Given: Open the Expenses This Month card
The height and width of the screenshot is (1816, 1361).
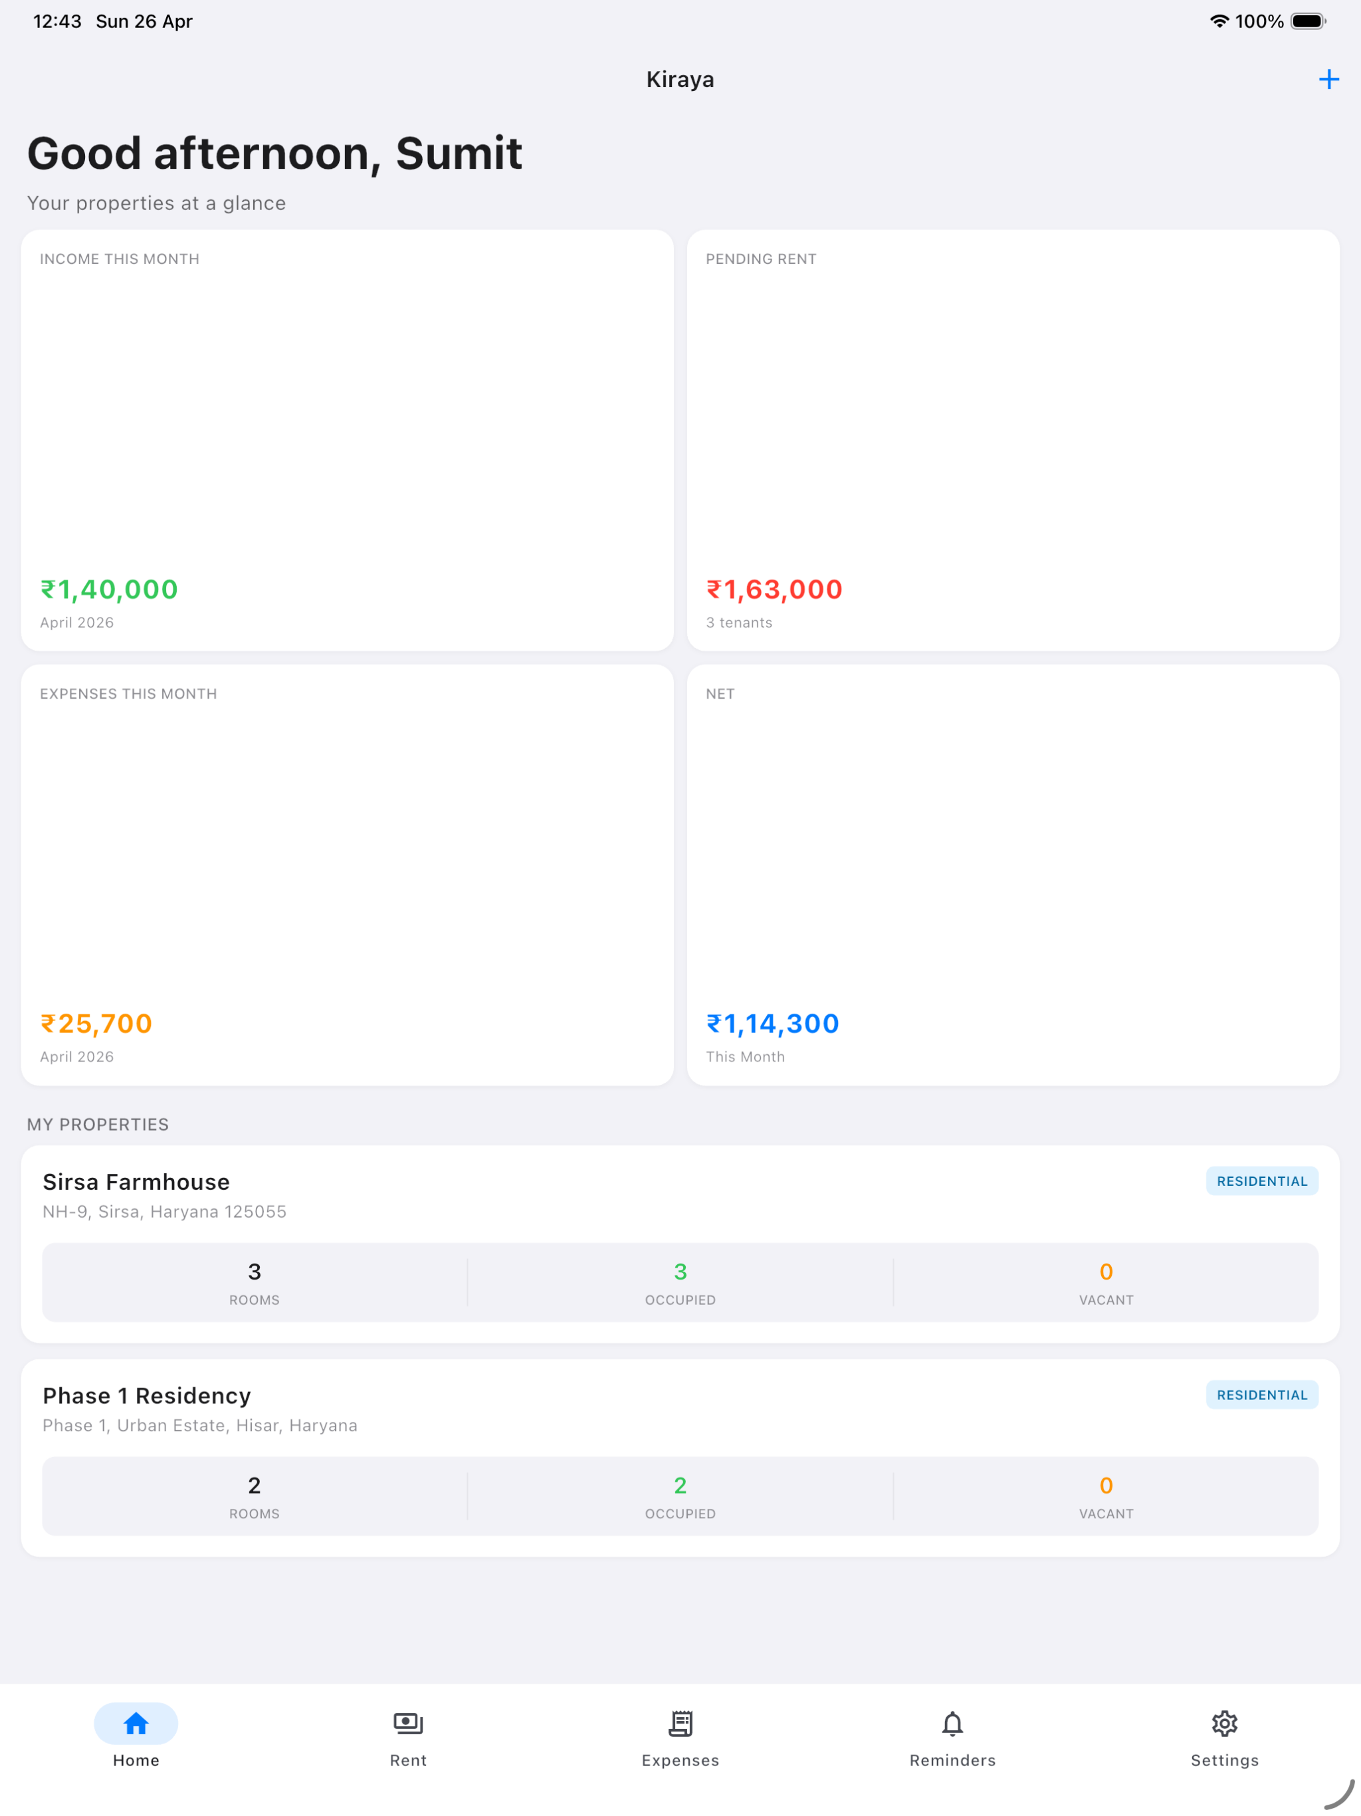Looking at the screenshot, I should [x=347, y=875].
